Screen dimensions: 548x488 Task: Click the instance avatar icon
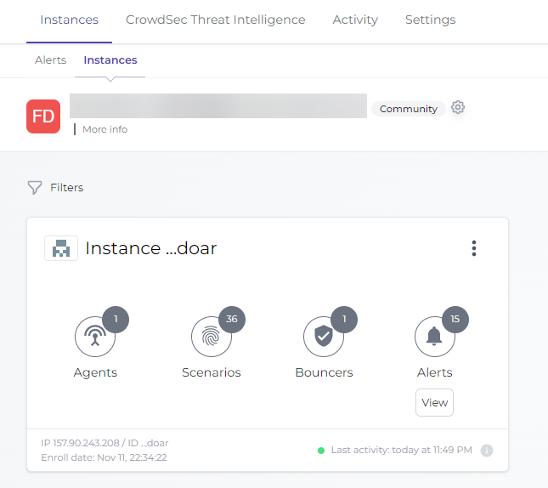[x=61, y=248]
